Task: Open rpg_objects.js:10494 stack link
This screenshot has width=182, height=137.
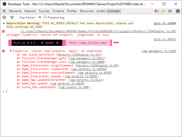Action: pos(88,69)
